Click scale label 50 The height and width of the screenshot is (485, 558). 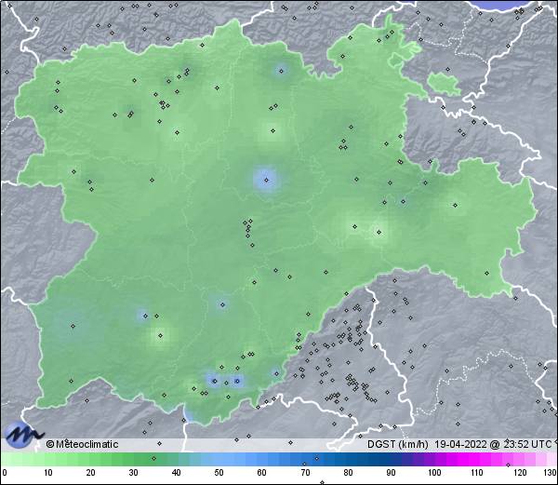pyautogui.click(x=219, y=473)
